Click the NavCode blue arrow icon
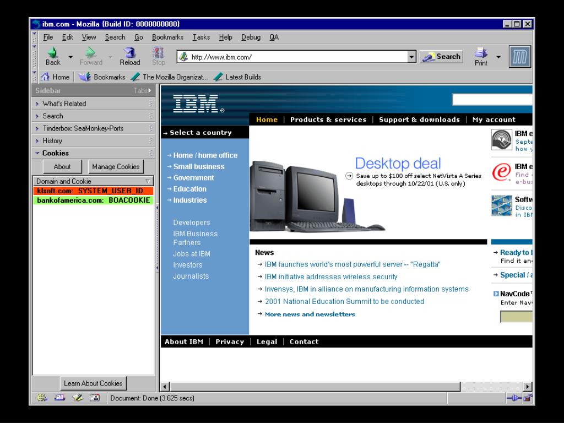The width and height of the screenshot is (564, 423). pyautogui.click(x=496, y=294)
